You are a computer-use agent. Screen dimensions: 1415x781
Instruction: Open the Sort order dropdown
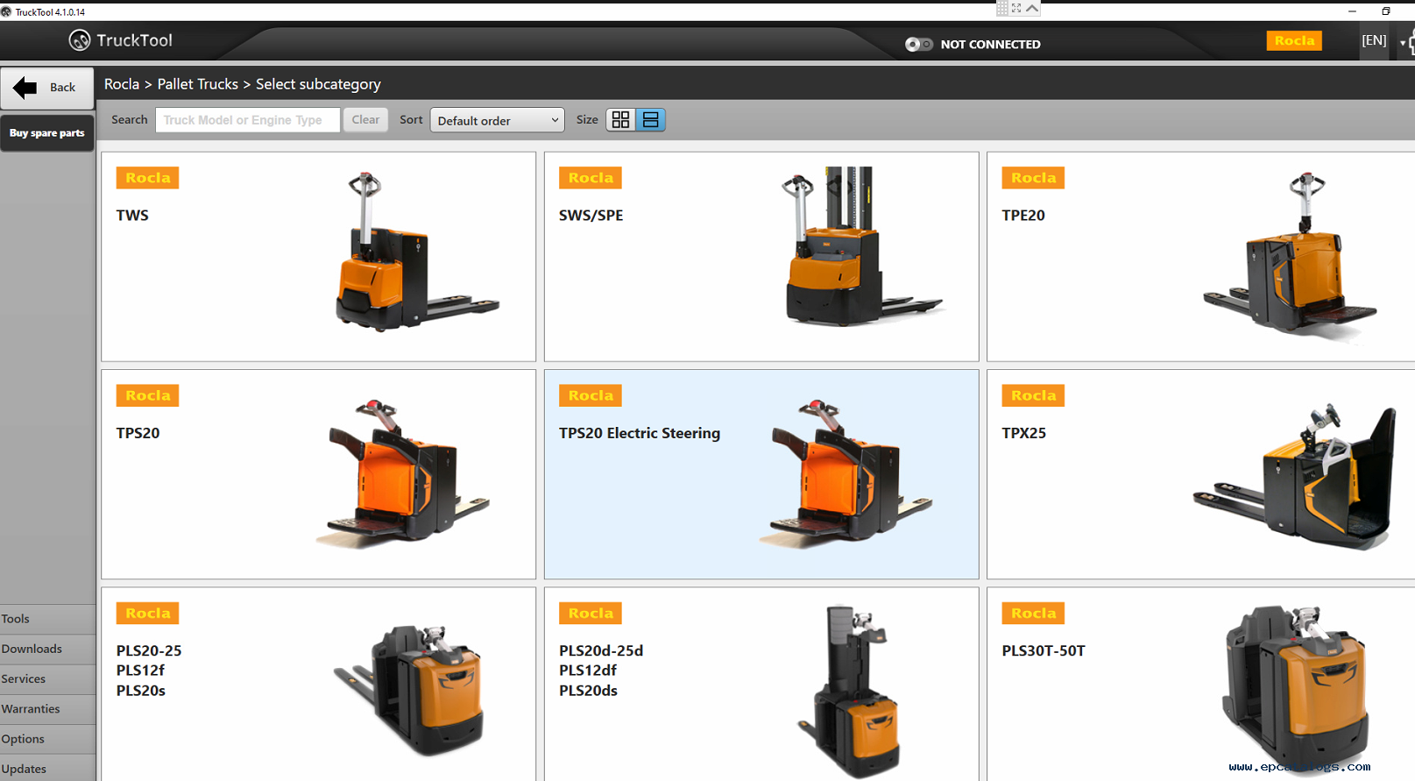(x=497, y=120)
